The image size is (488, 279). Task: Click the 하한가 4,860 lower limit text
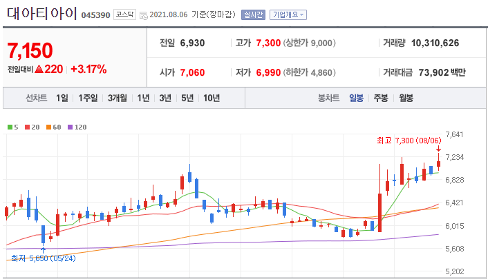coord(310,72)
